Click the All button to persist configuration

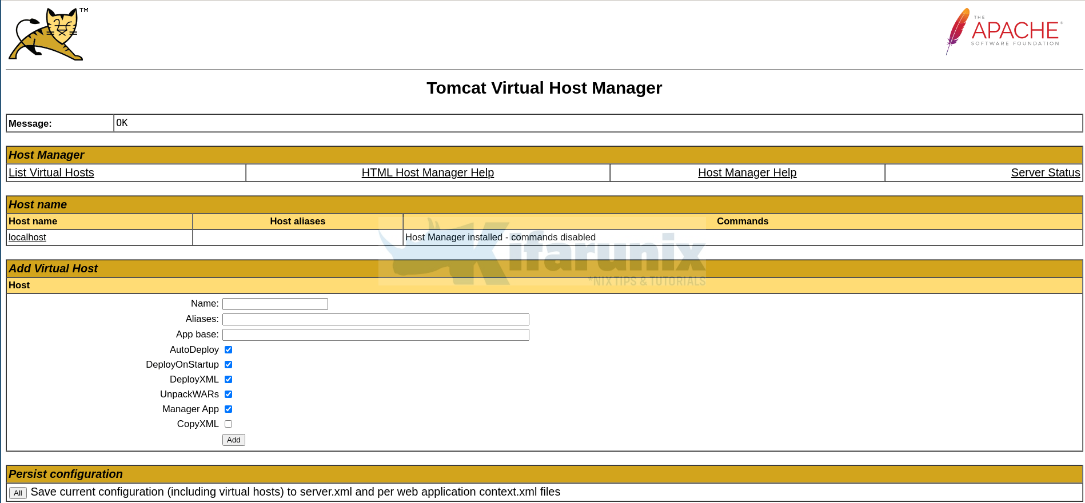pyautogui.click(x=18, y=493)
